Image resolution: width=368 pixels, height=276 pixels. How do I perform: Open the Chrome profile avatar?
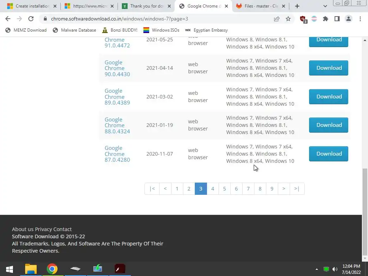349,19
